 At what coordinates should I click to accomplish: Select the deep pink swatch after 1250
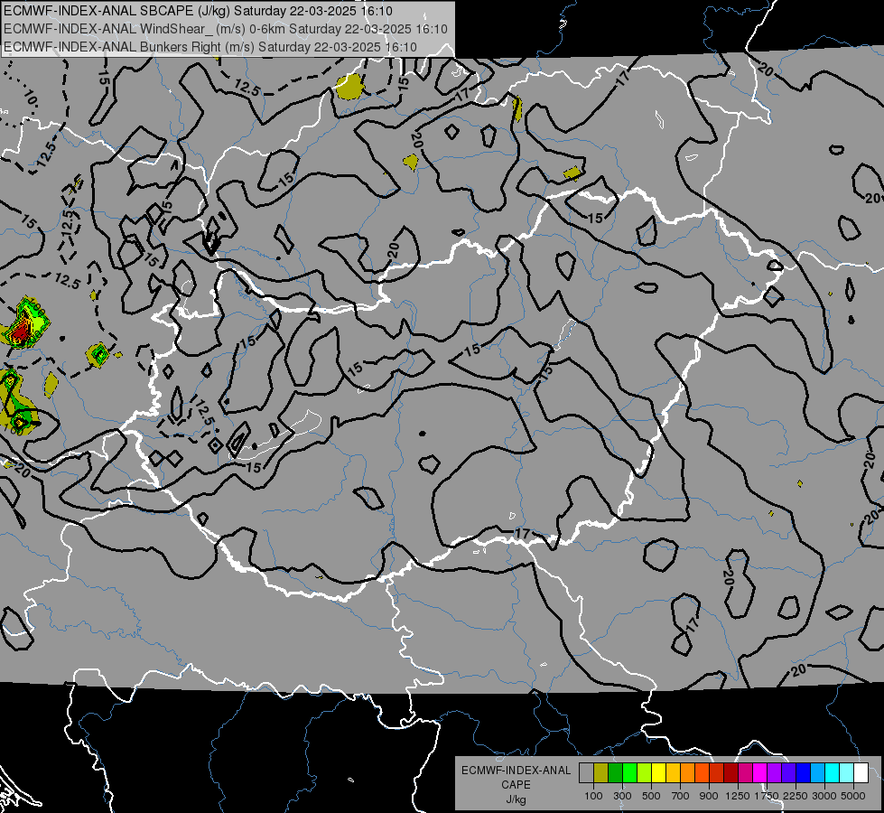click(746, 772)
